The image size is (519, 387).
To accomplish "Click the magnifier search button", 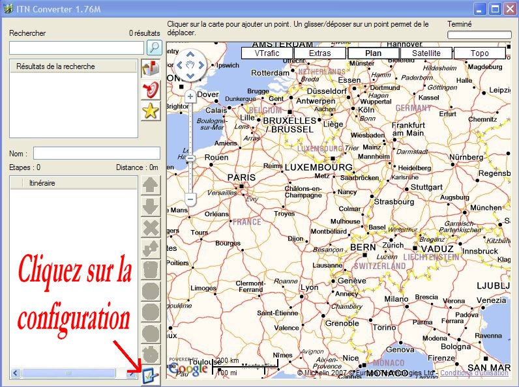I will (155, 48).
